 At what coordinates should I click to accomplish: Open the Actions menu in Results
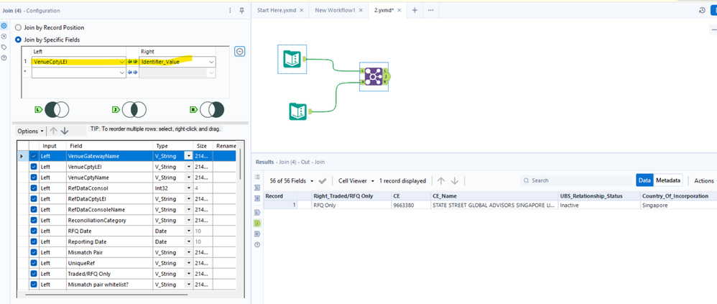point(704,180)
